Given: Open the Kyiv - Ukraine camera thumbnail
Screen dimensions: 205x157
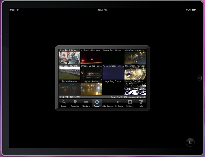Looking at the screenshot, I should click(x=91, y=88).
